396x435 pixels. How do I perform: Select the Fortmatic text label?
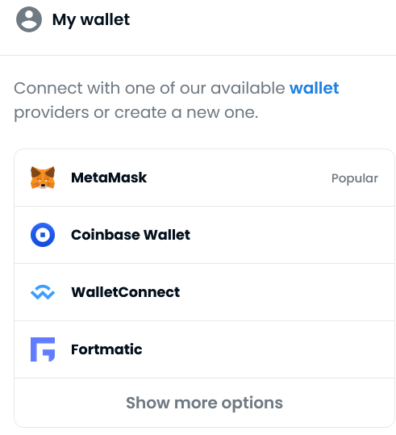click(x=106, y=349)
